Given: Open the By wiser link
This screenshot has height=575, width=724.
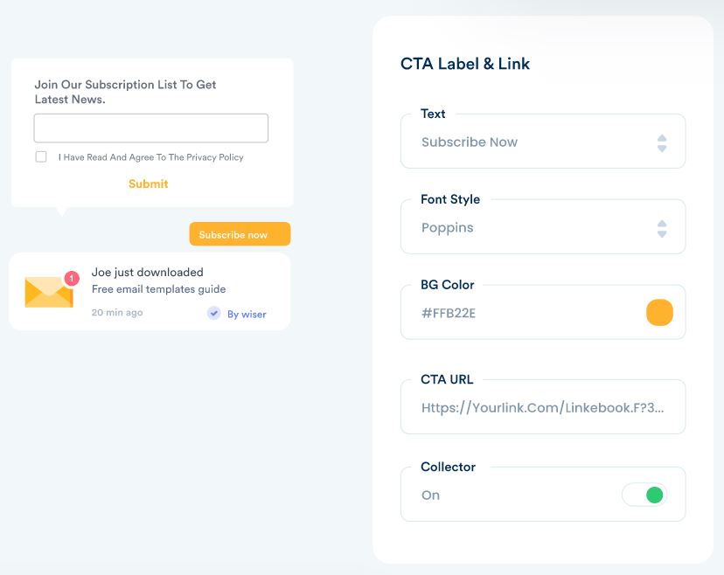Looking at the screenshot, I should 247,314.
